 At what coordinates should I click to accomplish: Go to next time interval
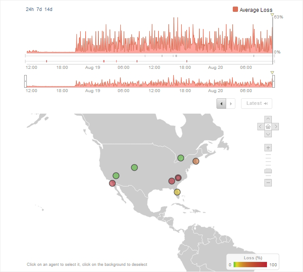[231, 104]
